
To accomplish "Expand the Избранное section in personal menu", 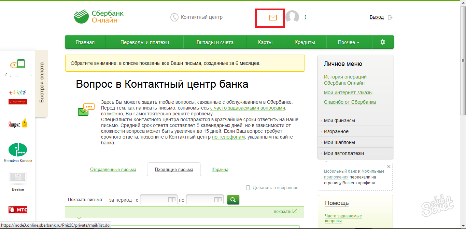I will (336, 131).
